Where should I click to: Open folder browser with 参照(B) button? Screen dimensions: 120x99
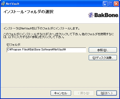[x=103, y=50]
